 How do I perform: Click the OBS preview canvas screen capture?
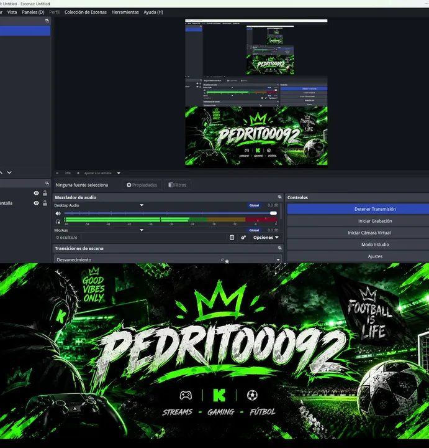[256, 92]
